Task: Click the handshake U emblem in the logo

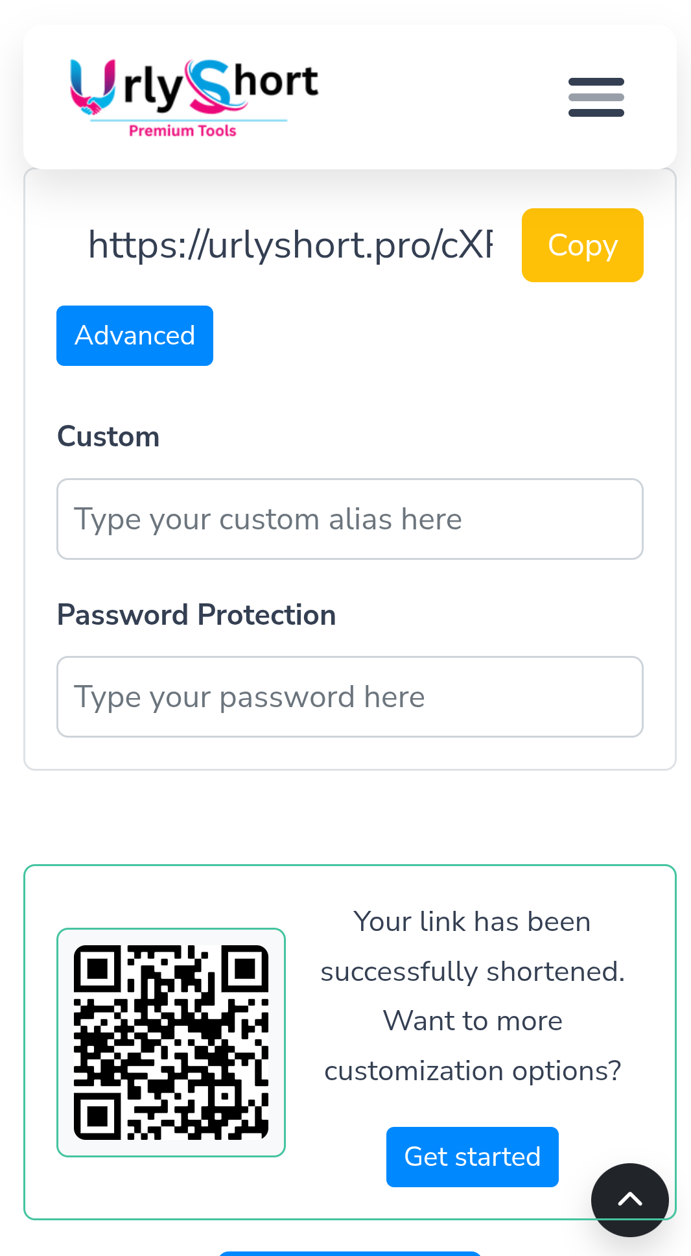Action: tap(93, 88)
